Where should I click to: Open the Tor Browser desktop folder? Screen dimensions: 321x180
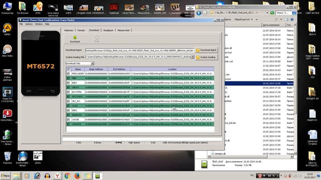[x=23, y=8]
